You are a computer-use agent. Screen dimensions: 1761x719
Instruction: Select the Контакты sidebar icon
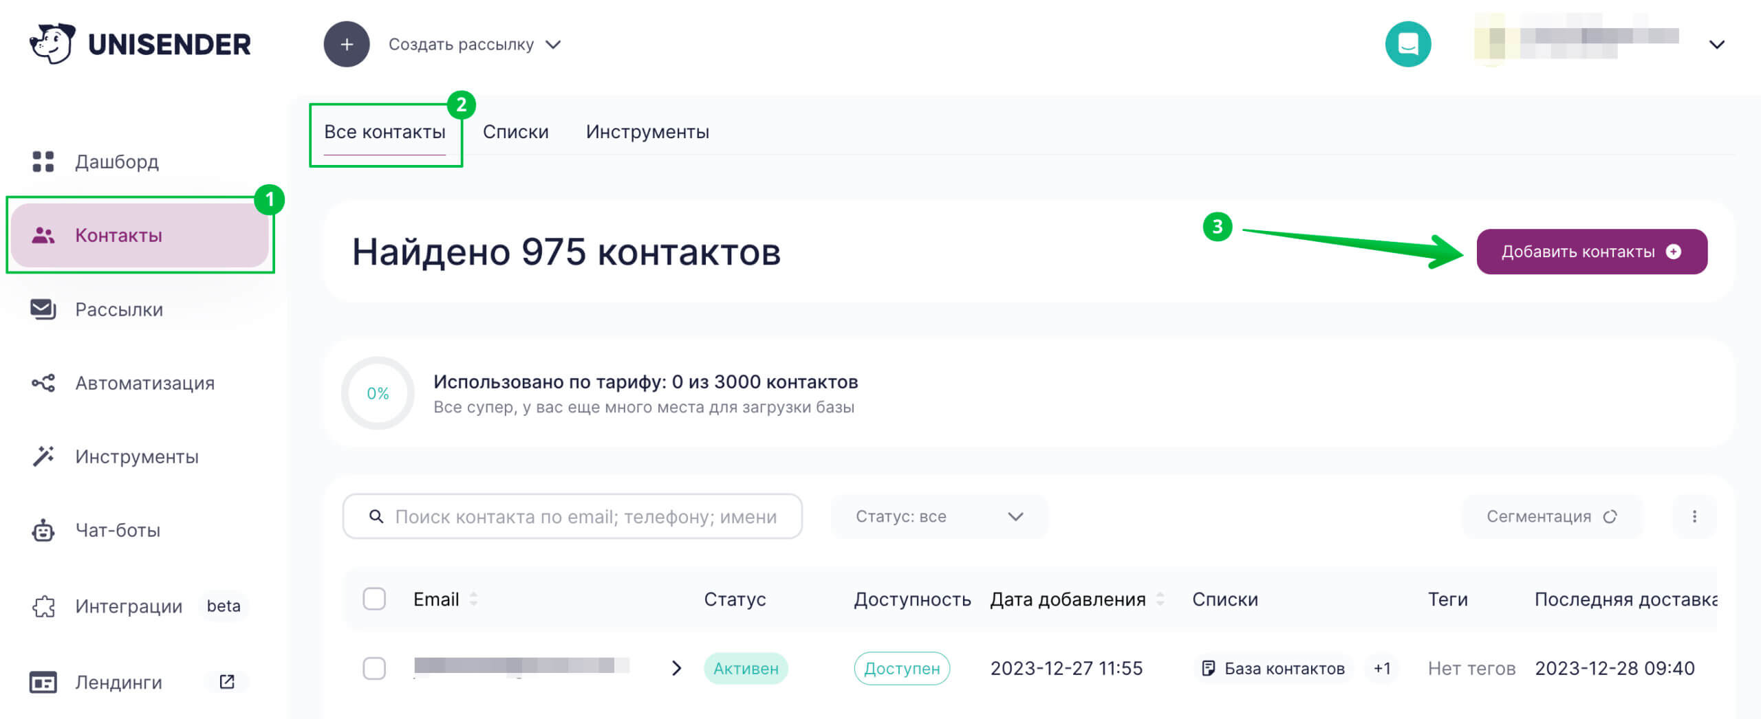(x=44, y=235)
